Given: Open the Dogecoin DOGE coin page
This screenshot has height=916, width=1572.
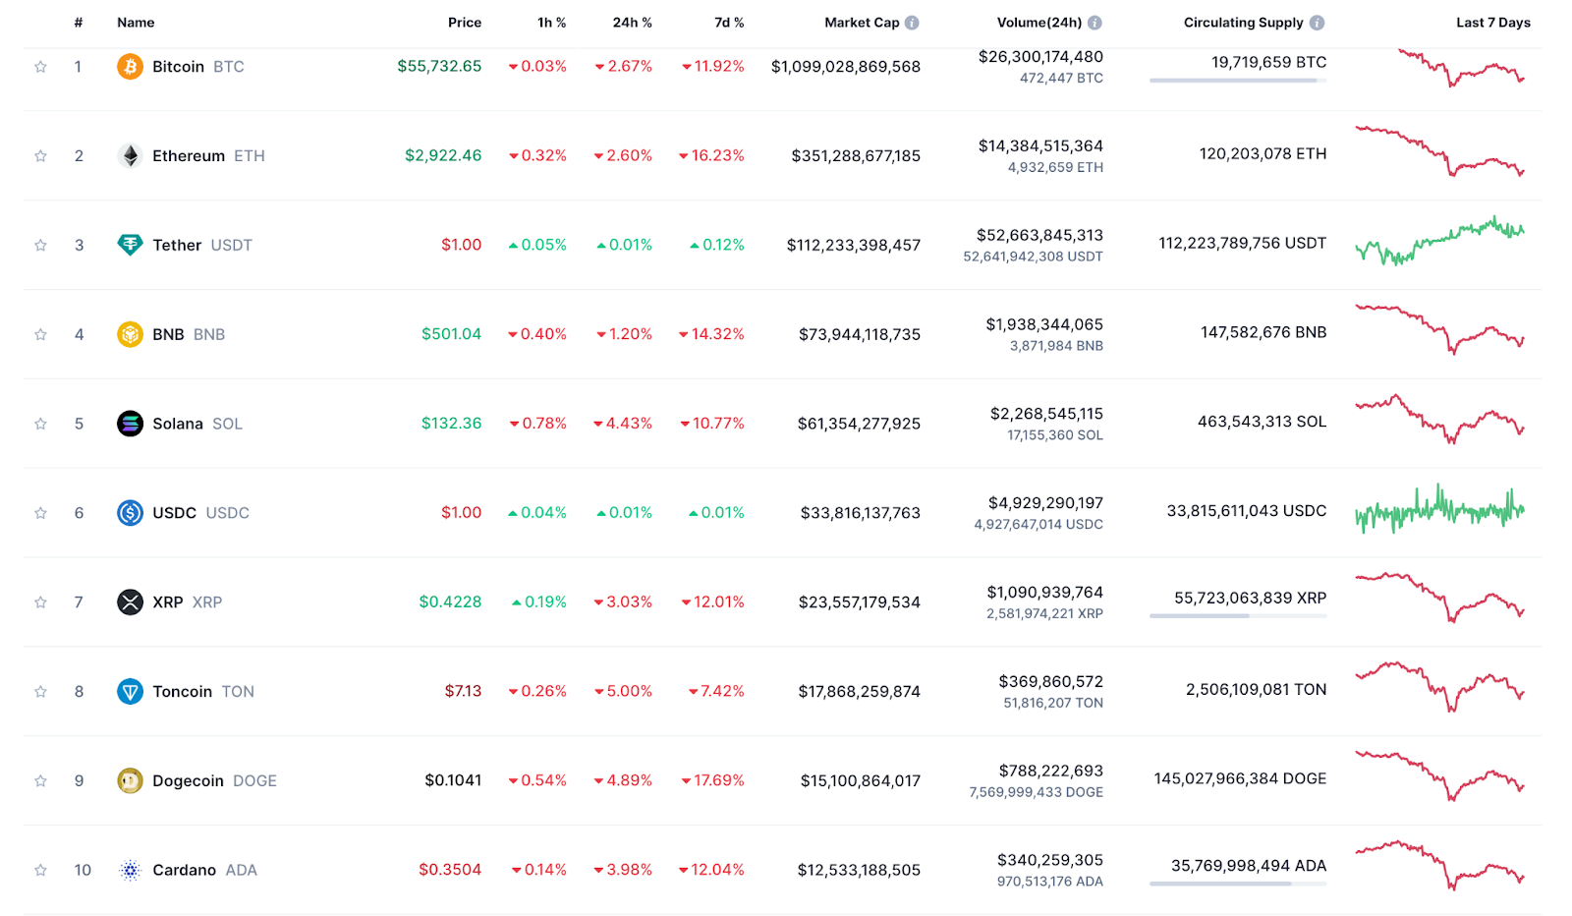Looking at the screenshot, I should pyautogui.click(x=214, y=781).
